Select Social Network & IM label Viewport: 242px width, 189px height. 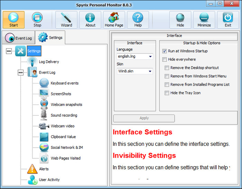(67, 148)
